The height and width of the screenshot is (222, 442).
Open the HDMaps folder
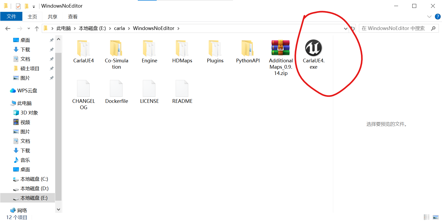(182, 52)
